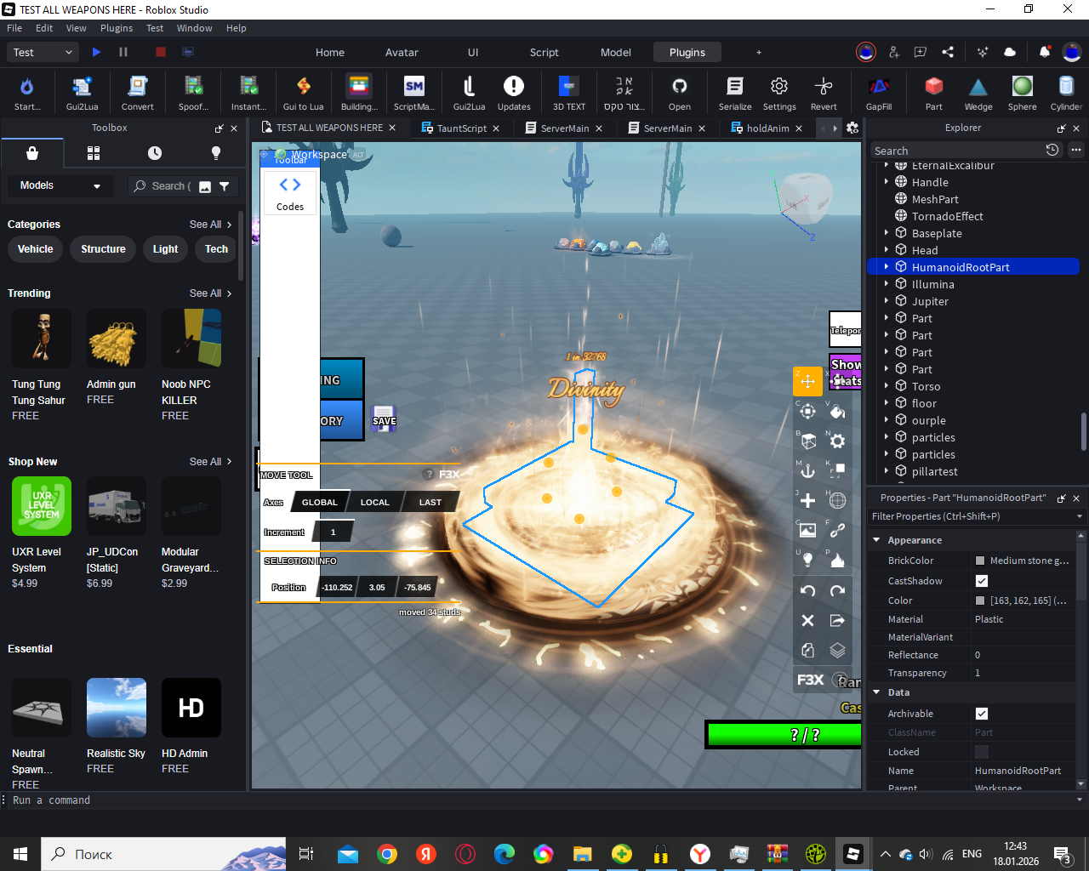Open the Test mode dropdown

(43, 52)
